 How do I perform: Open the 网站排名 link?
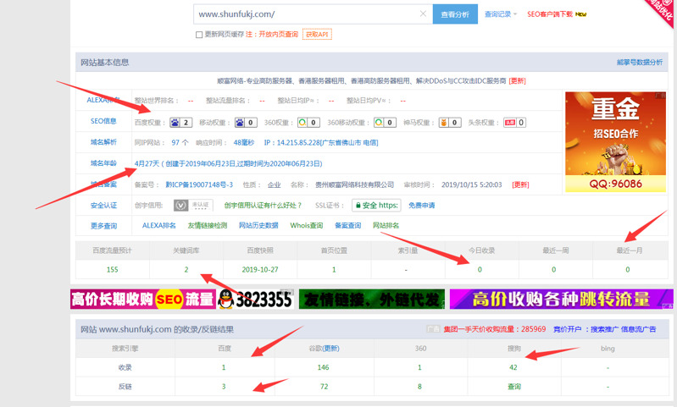pos(386,225)
